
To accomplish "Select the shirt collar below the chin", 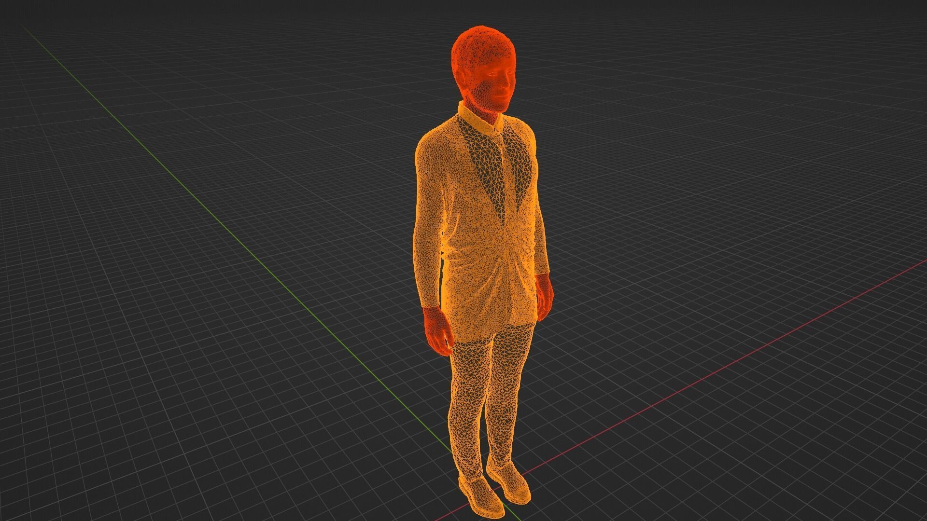I will pos(480,119).
